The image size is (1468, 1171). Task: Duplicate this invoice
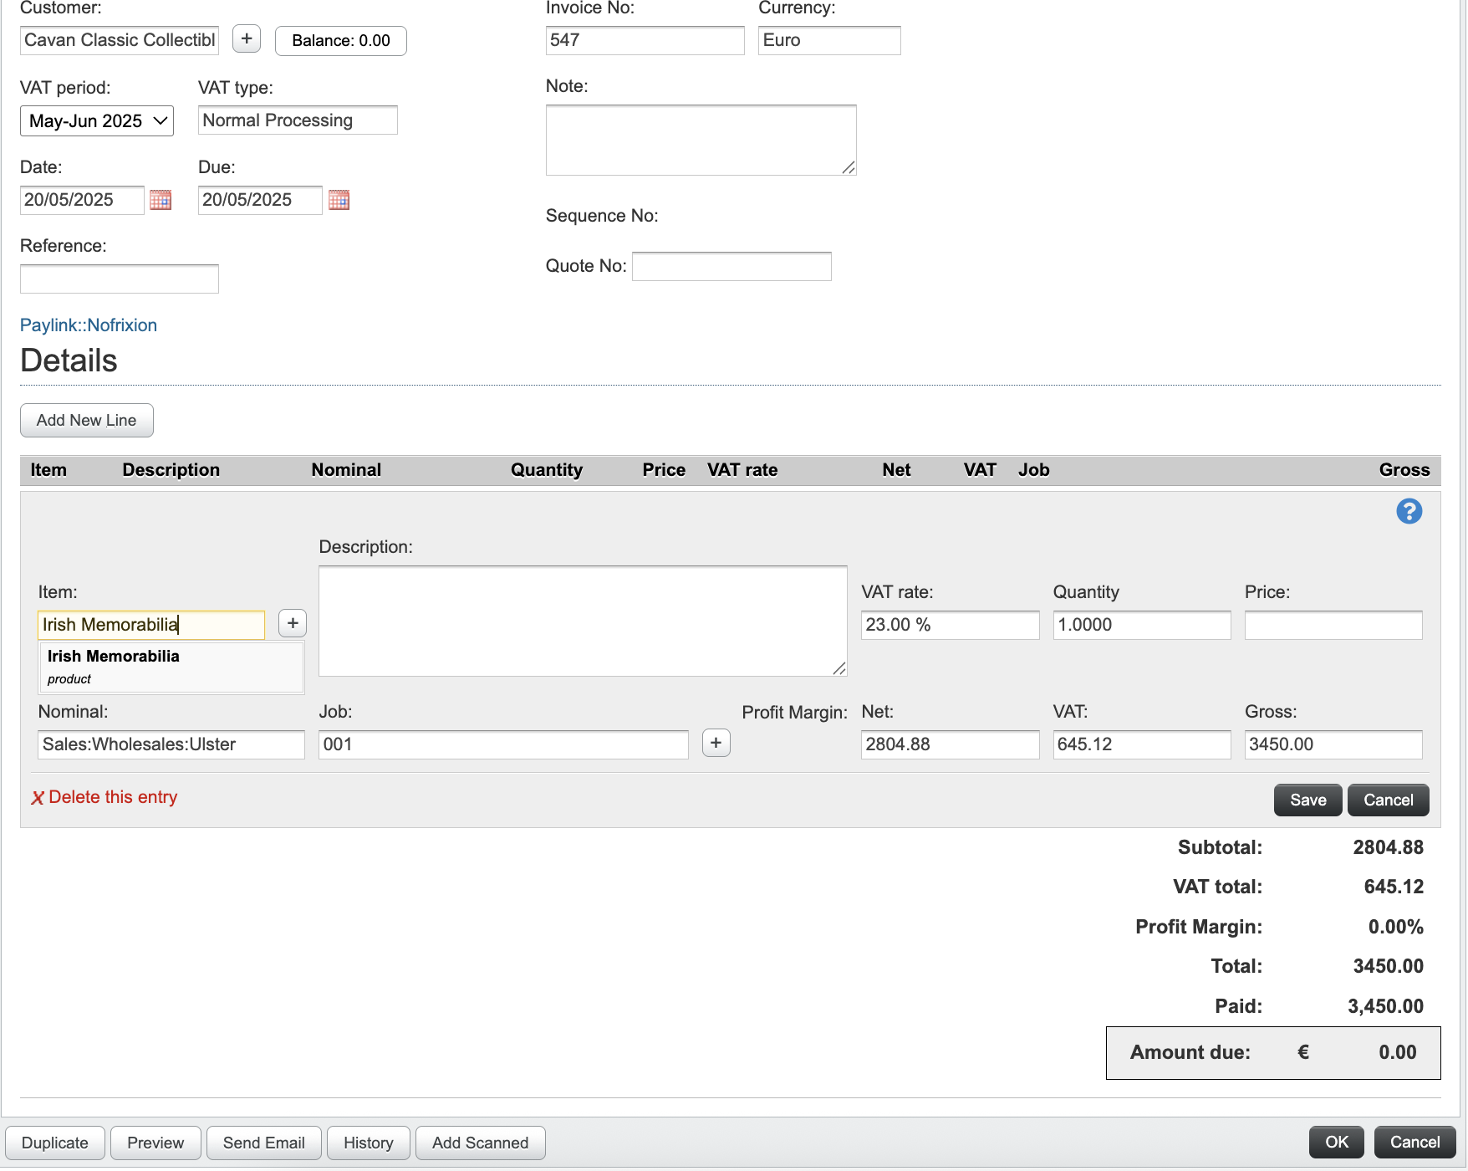[x=55, y=1143]
